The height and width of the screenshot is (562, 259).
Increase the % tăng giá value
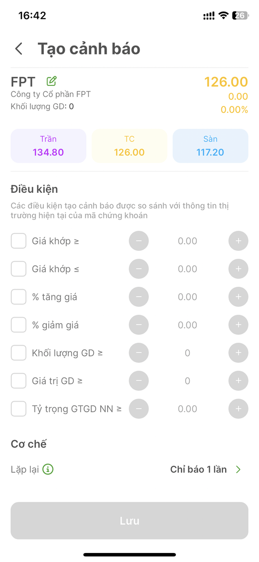[238, 297]
